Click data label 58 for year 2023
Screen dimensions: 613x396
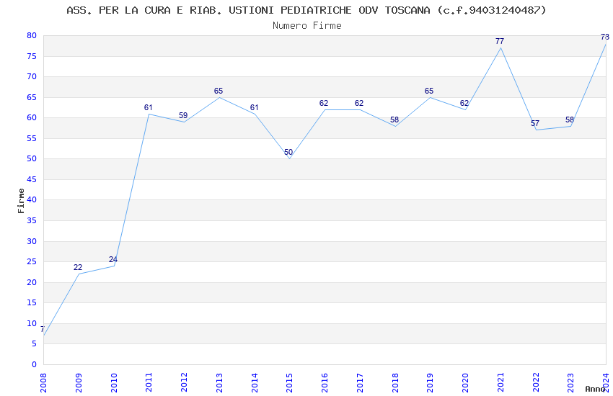(x=570, y=120)
